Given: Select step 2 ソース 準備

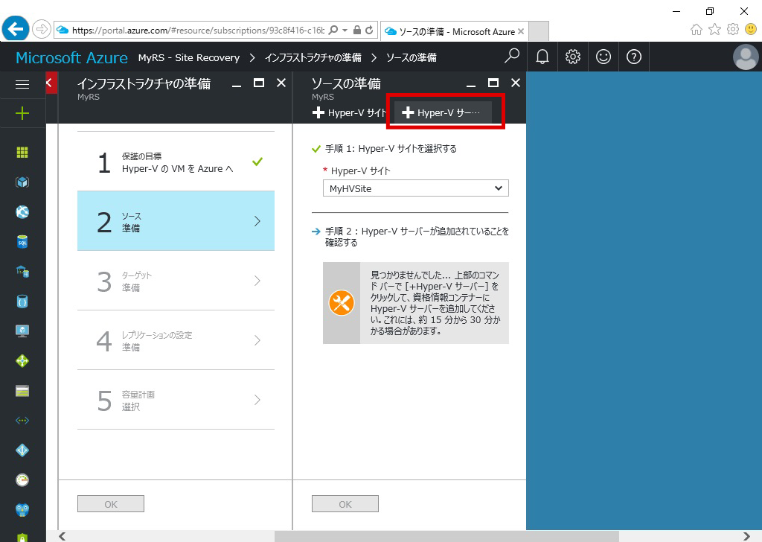Looking at the screenshot, I should tap(176, 221).
